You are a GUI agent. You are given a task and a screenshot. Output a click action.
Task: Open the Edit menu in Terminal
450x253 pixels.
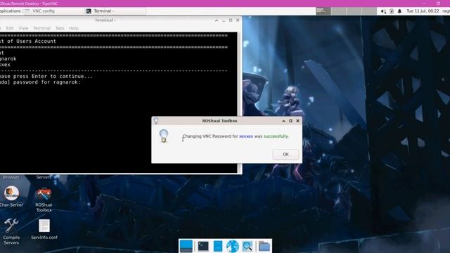[x=10, y=28]
